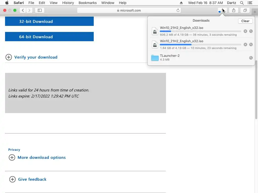
Task: Open the Edit menu
Action: 42,3
